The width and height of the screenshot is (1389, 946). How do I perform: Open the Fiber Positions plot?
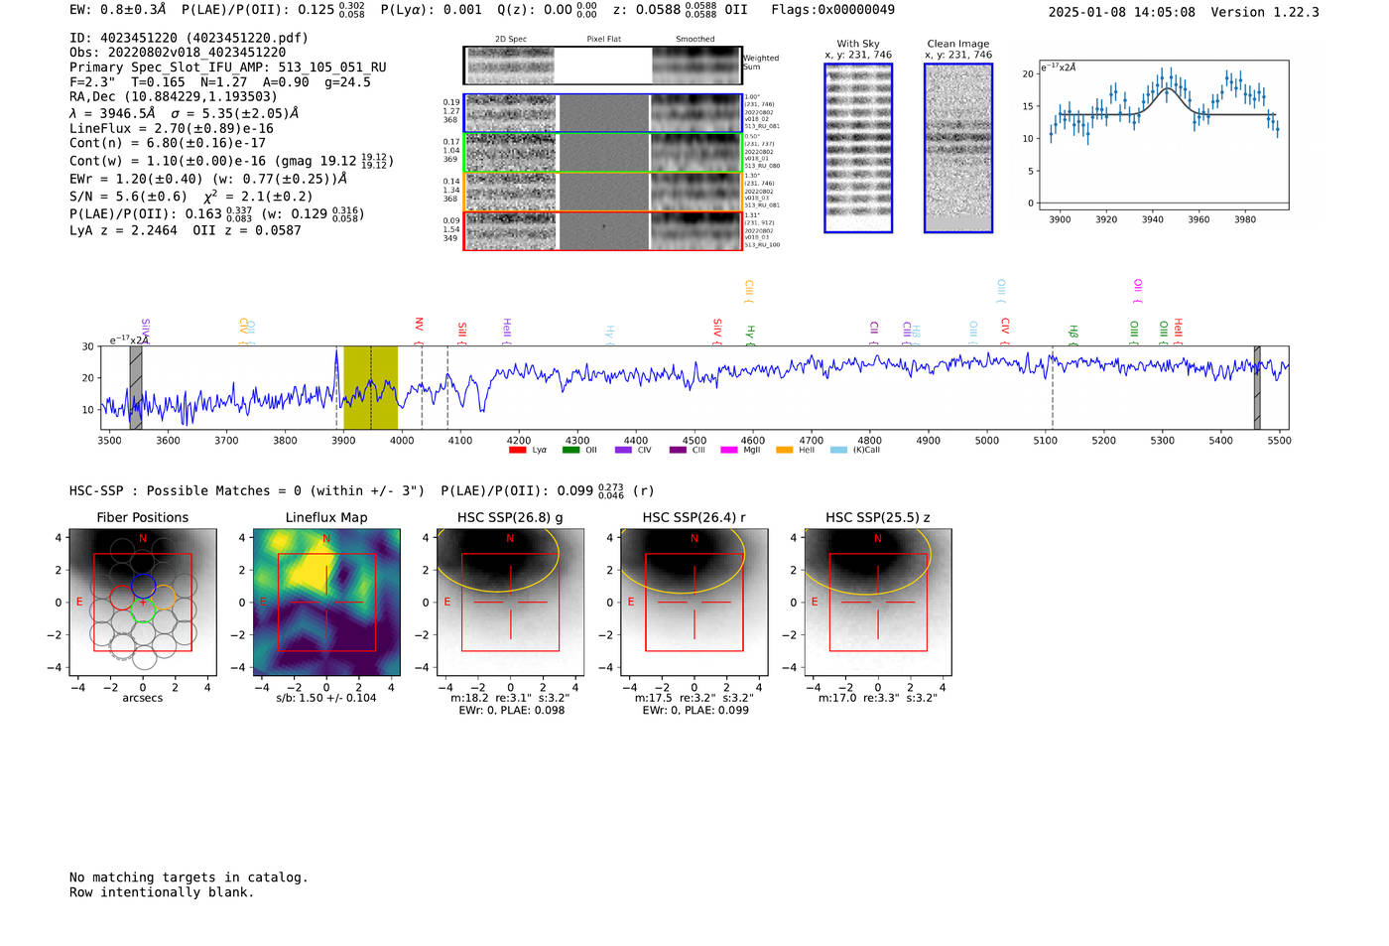click(143, 602)
